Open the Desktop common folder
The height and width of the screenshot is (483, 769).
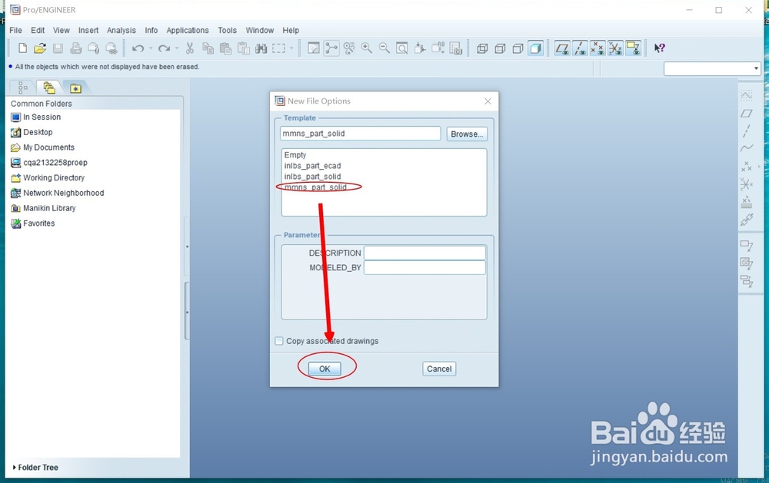(x=32, y=132)
